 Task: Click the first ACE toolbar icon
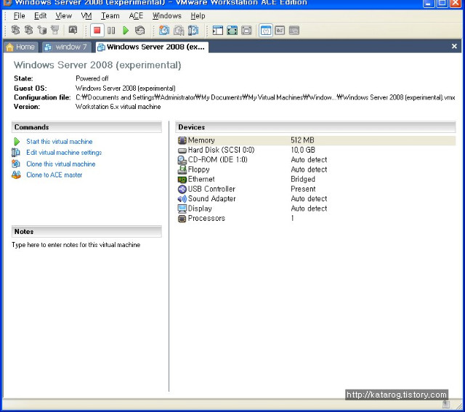pos(15,30)
